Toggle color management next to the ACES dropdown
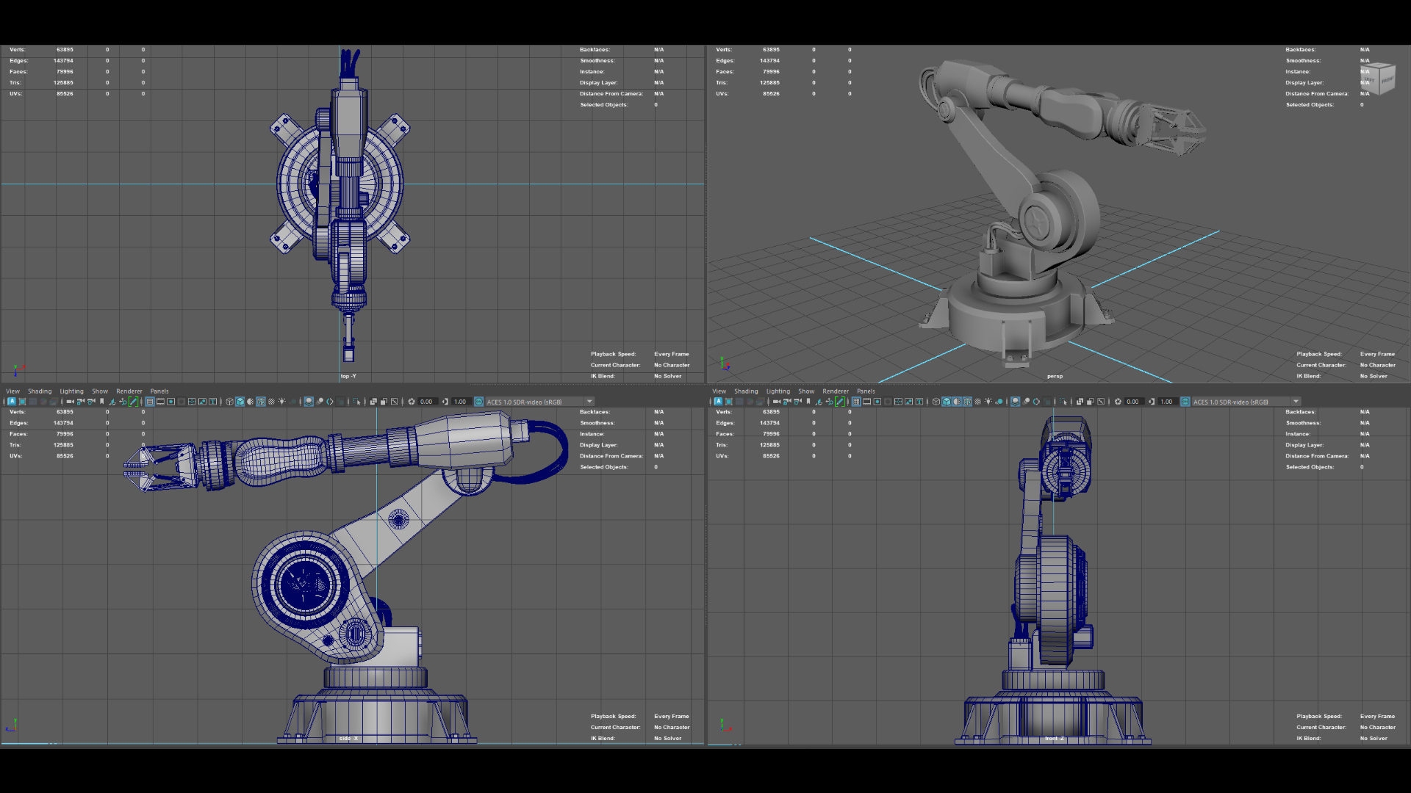The width and height of the screenshot is (1411, 793). [478, 402]
